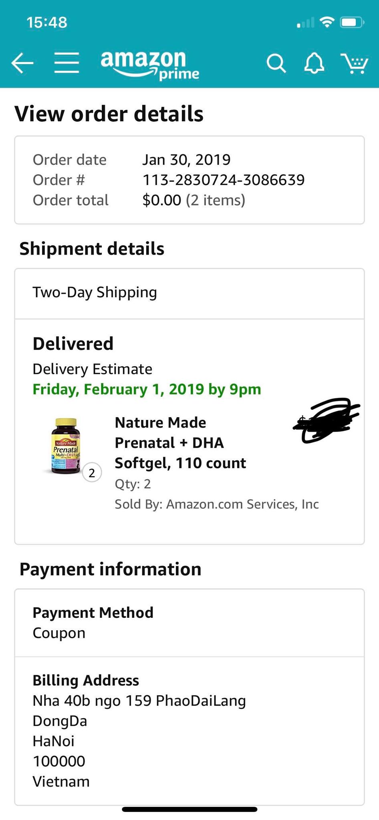Tap the order number 113-2830724-3086639

224,180
